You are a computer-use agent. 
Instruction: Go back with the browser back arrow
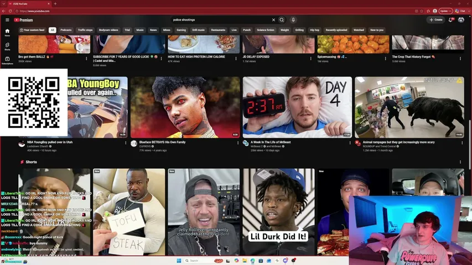click(4, 11)
